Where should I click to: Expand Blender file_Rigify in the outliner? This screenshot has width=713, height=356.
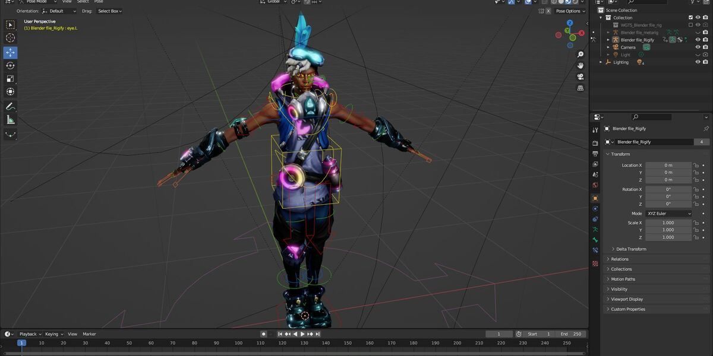click(608, 40)
